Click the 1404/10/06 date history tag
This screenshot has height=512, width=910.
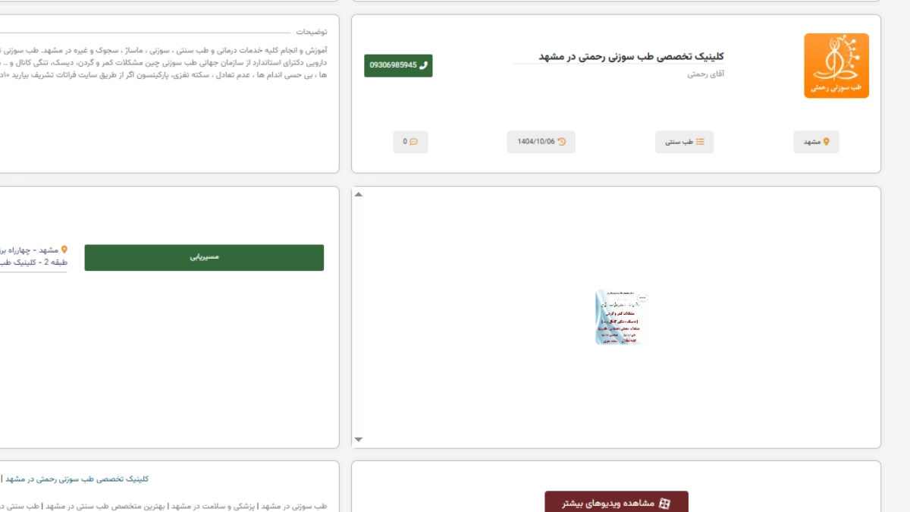541,142
